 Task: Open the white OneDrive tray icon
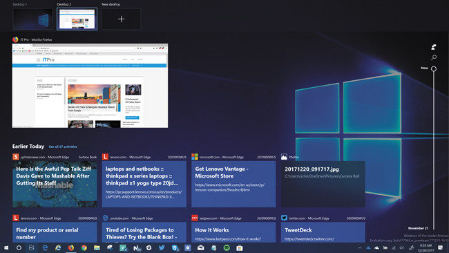click(x=377, y=248)
